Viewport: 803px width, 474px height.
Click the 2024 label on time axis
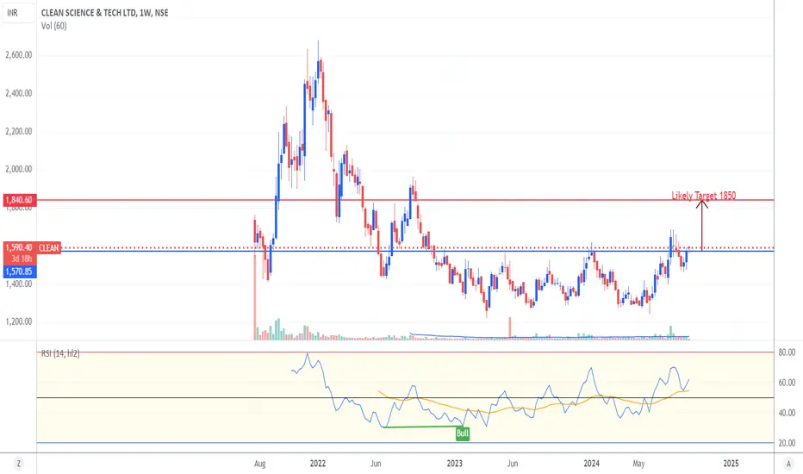click(592, 464)
